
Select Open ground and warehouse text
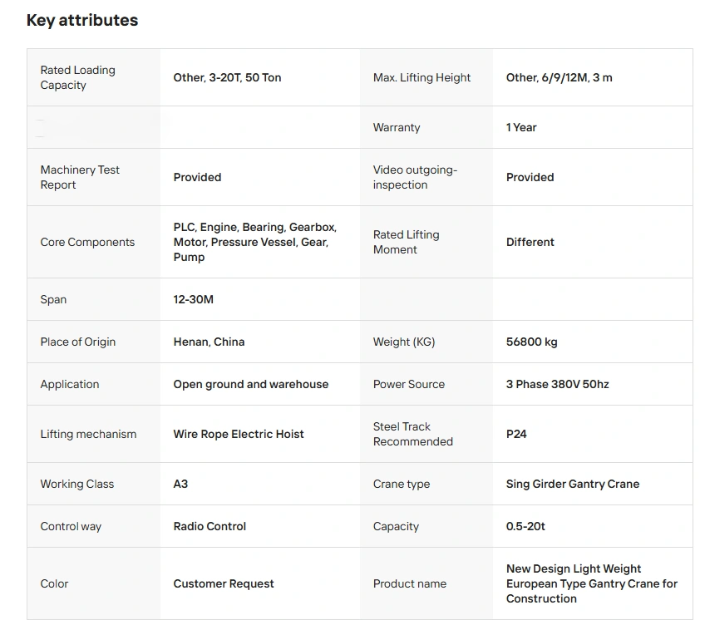251,384
